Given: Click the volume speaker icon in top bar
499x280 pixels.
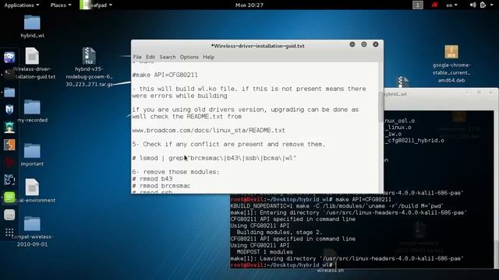Looking at the screenshot, I should [473, 5].
